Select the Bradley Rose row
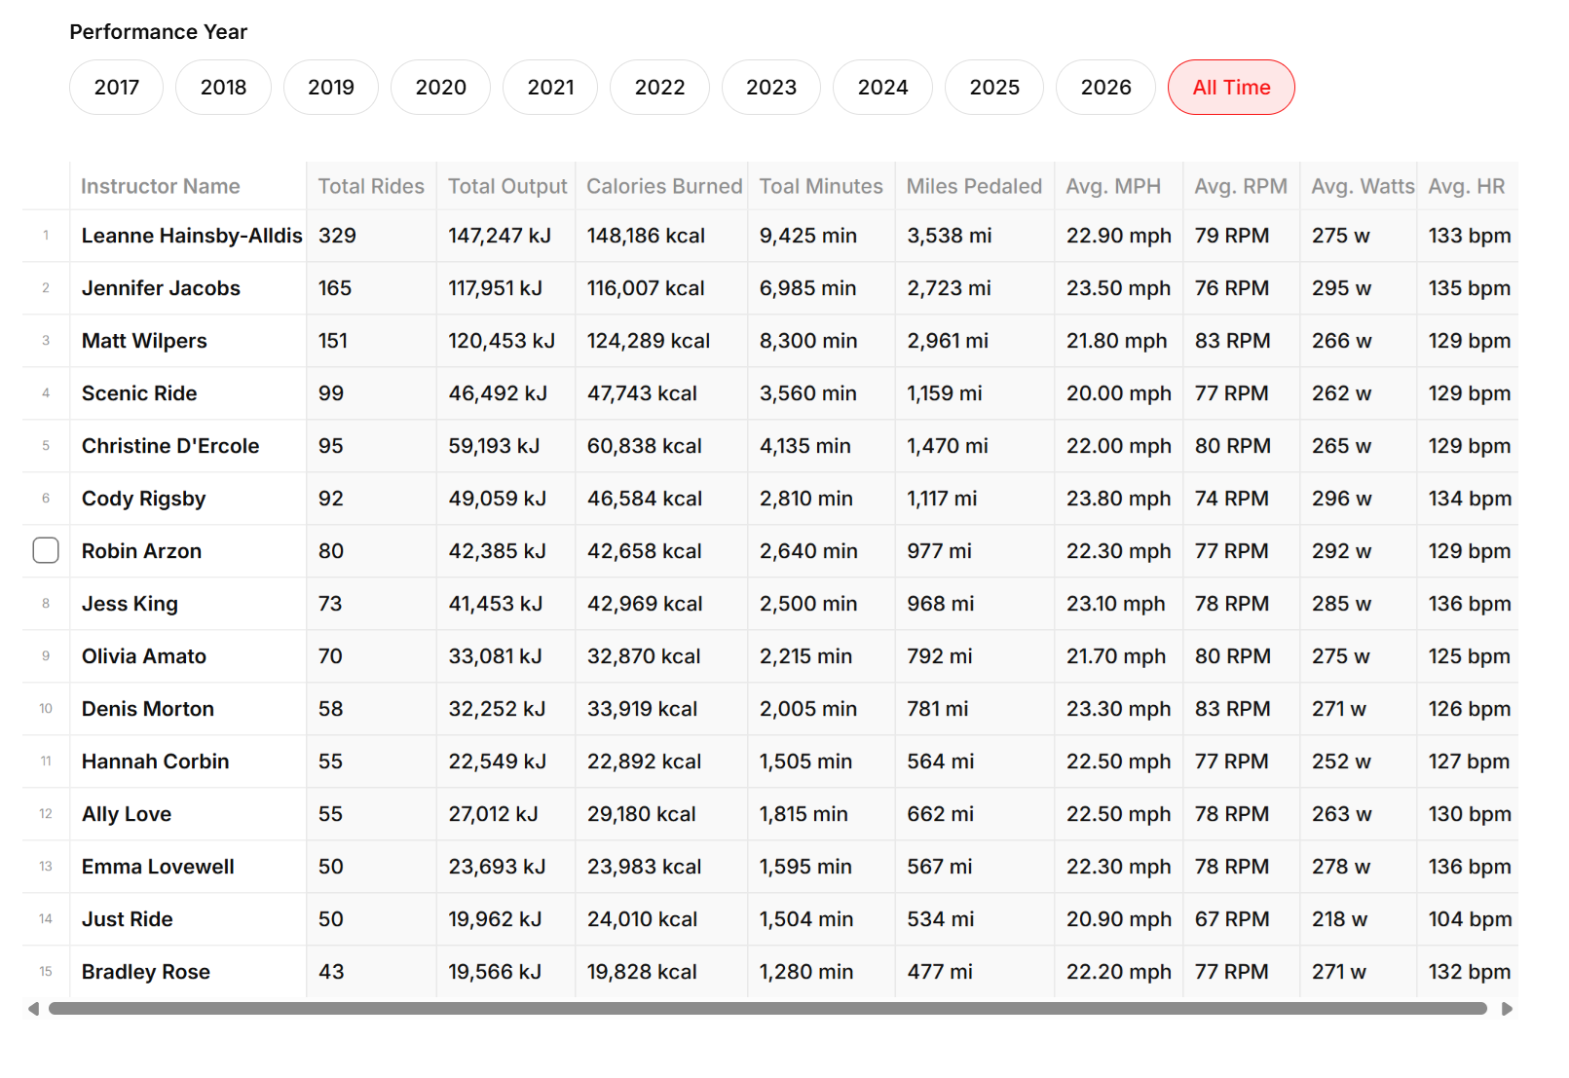The height and width of the screenshot is (1078, 1569). click(146, 972)
